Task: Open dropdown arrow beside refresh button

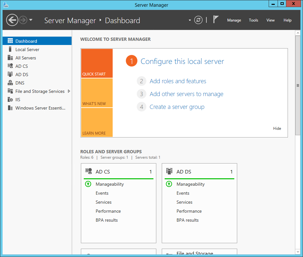Action: (x=190, y=20)
